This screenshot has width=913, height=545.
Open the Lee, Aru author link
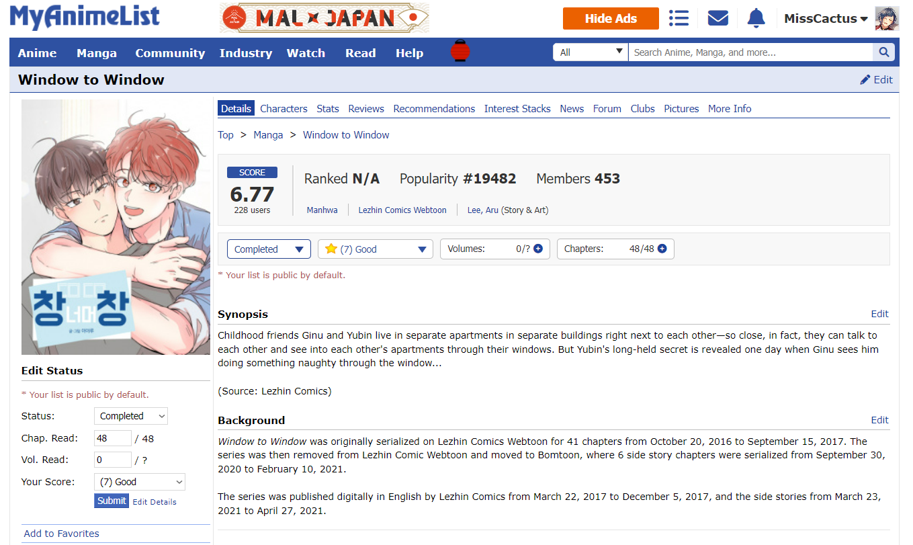coord(483,210)
